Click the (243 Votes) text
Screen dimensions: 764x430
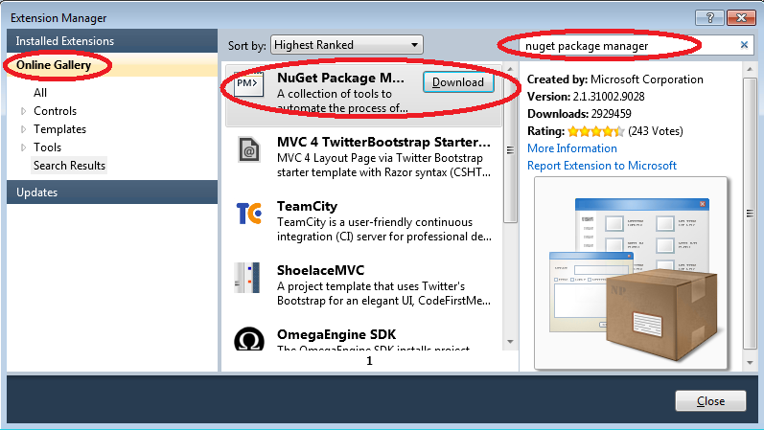(x=656, y=131)
